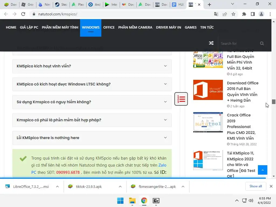Image resolution: width=276 pixels, height=207 pixels.
Task: Open DRIVER MÁY IN menu
Action: (168, 27)
